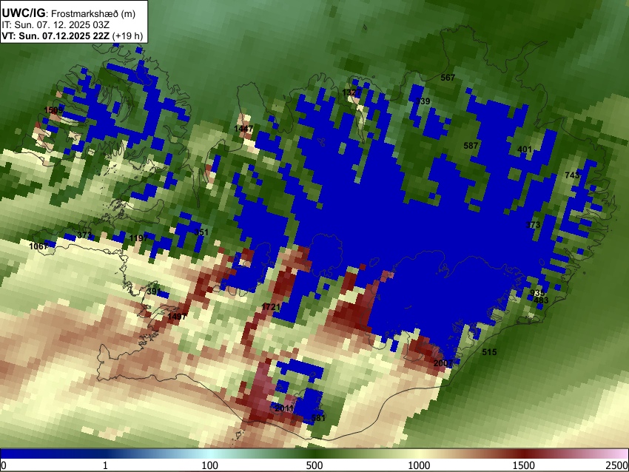Image resolution: width=629 pixels, height=472 pixels.
Task: Click the 373 label between 1067 and 1197
Action: pyautogui.click(x=84, y=235)
